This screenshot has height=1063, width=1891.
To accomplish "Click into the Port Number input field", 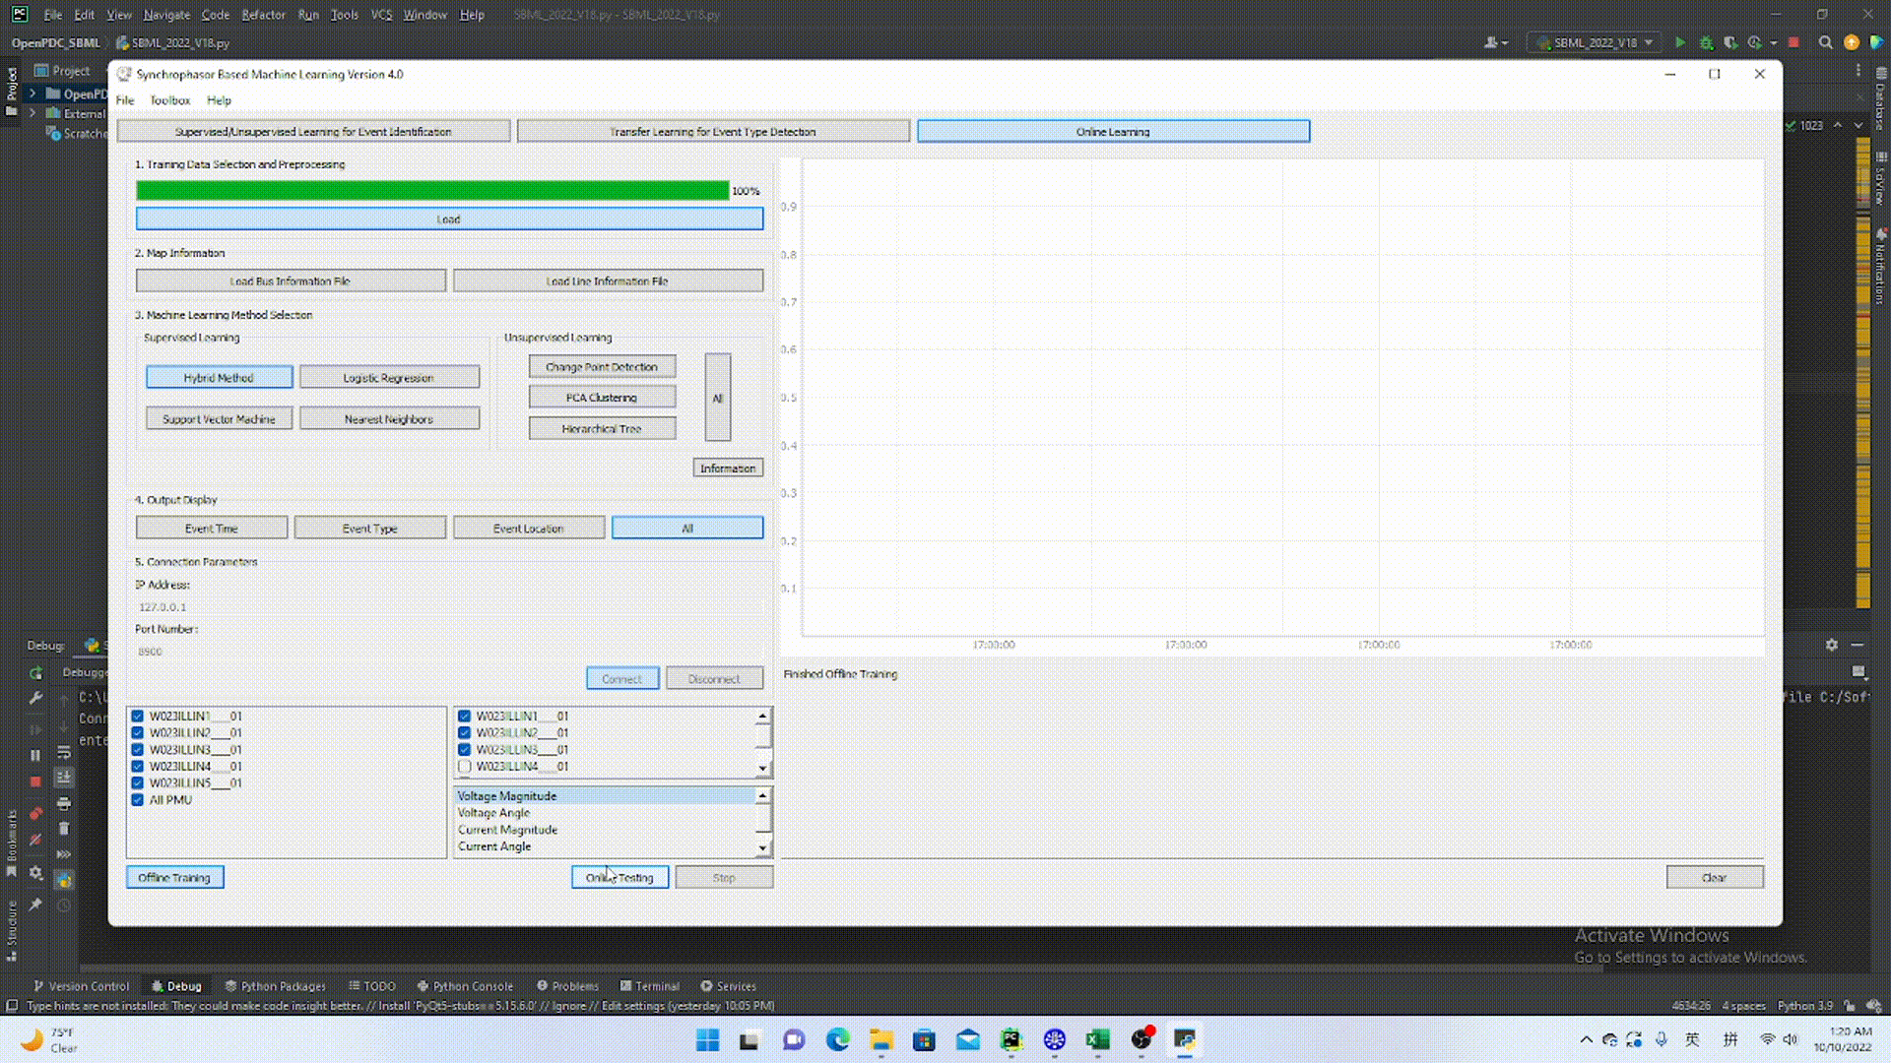I will [448, 651].
